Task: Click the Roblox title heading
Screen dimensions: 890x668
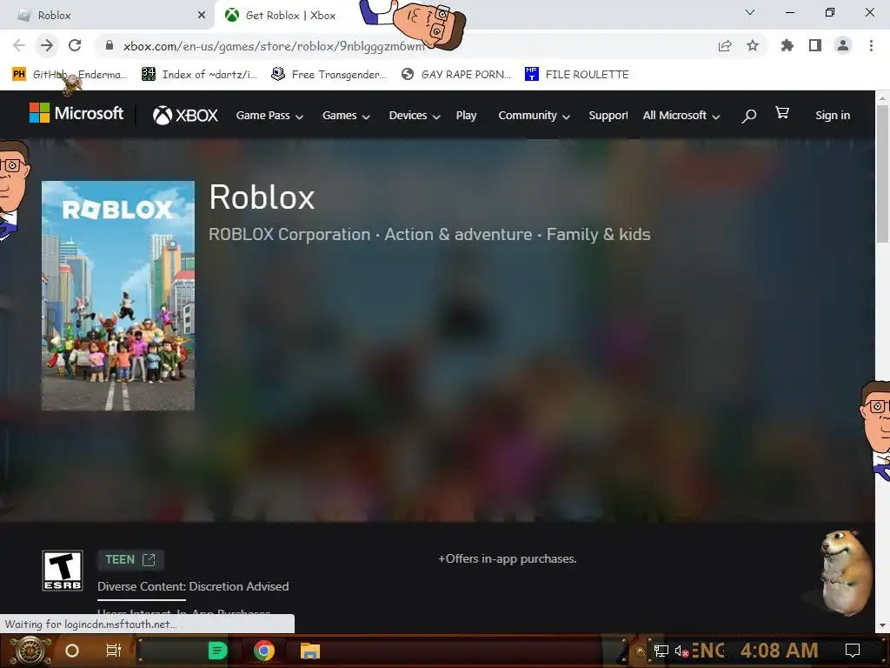Action: (x=262, y=197)
